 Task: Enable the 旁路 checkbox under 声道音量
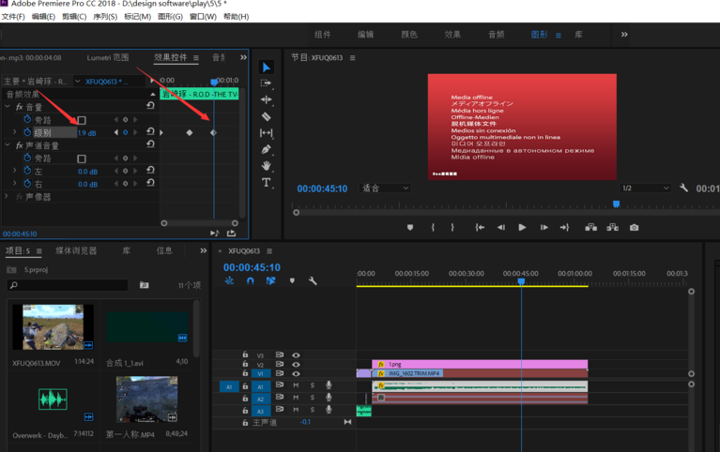(82, 159)
